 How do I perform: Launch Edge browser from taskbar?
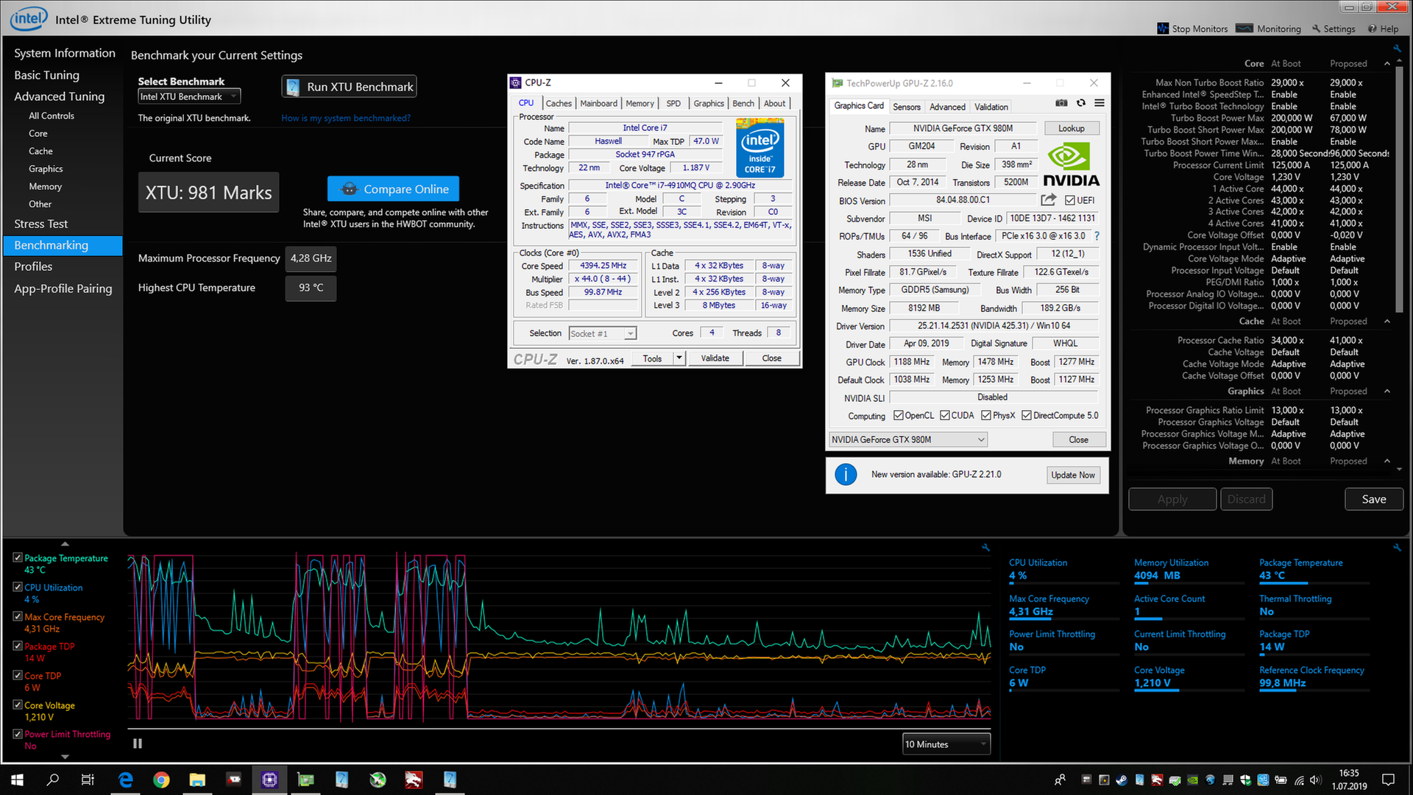[126, 780]
